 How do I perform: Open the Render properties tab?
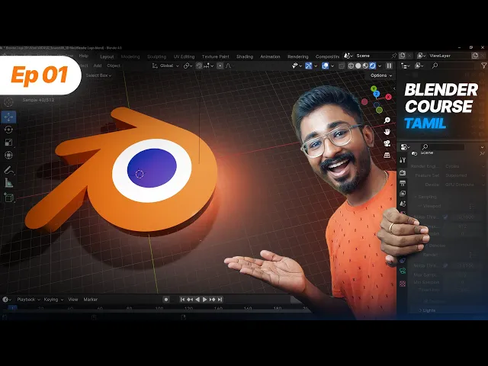(x=403, y=172)
